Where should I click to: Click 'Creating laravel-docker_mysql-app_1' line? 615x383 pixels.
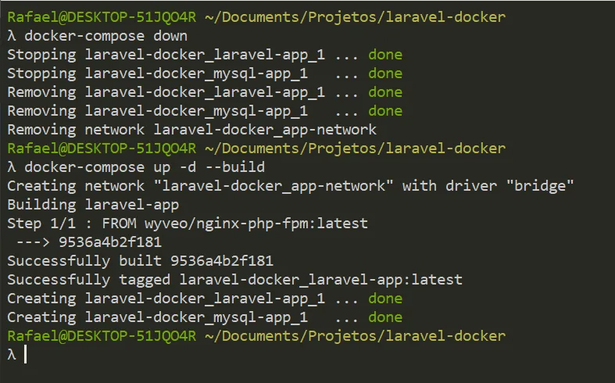pos(205,318)
